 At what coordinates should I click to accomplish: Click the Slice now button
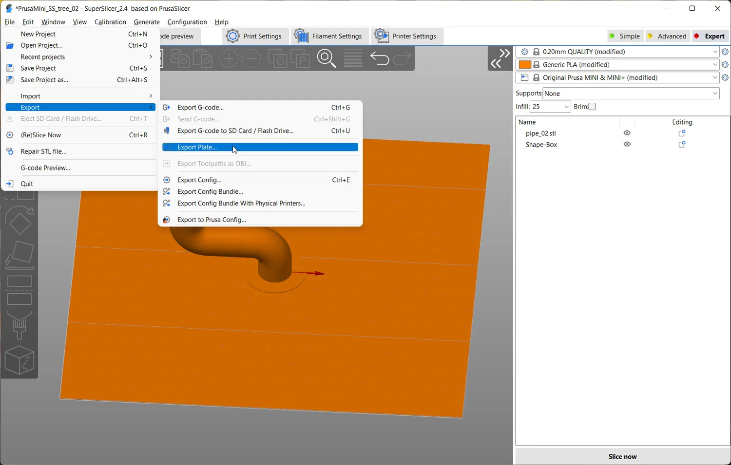click(x=622, y=457)
